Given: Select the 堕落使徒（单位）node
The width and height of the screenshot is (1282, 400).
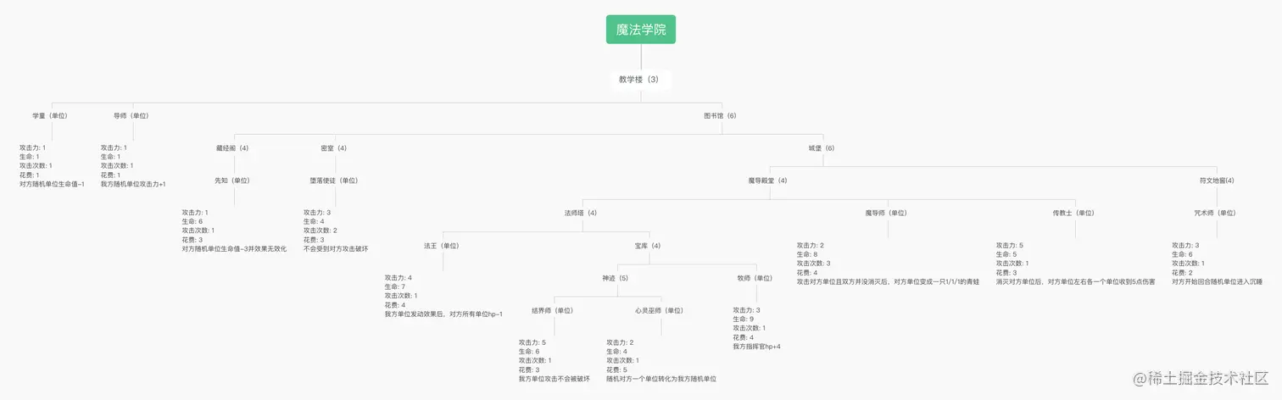Looking at the screenshot, I should click(334, 181).
